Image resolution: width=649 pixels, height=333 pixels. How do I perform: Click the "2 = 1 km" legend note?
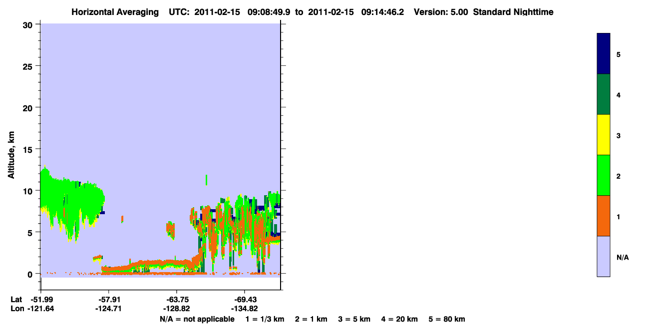311,319
